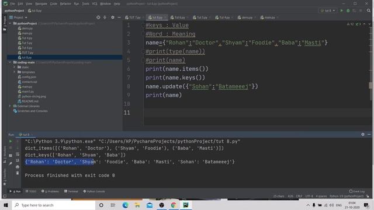This screenshot has height=210, width=374.
Task: Open Cortana circle on taskbar
Action: (101, 205)
